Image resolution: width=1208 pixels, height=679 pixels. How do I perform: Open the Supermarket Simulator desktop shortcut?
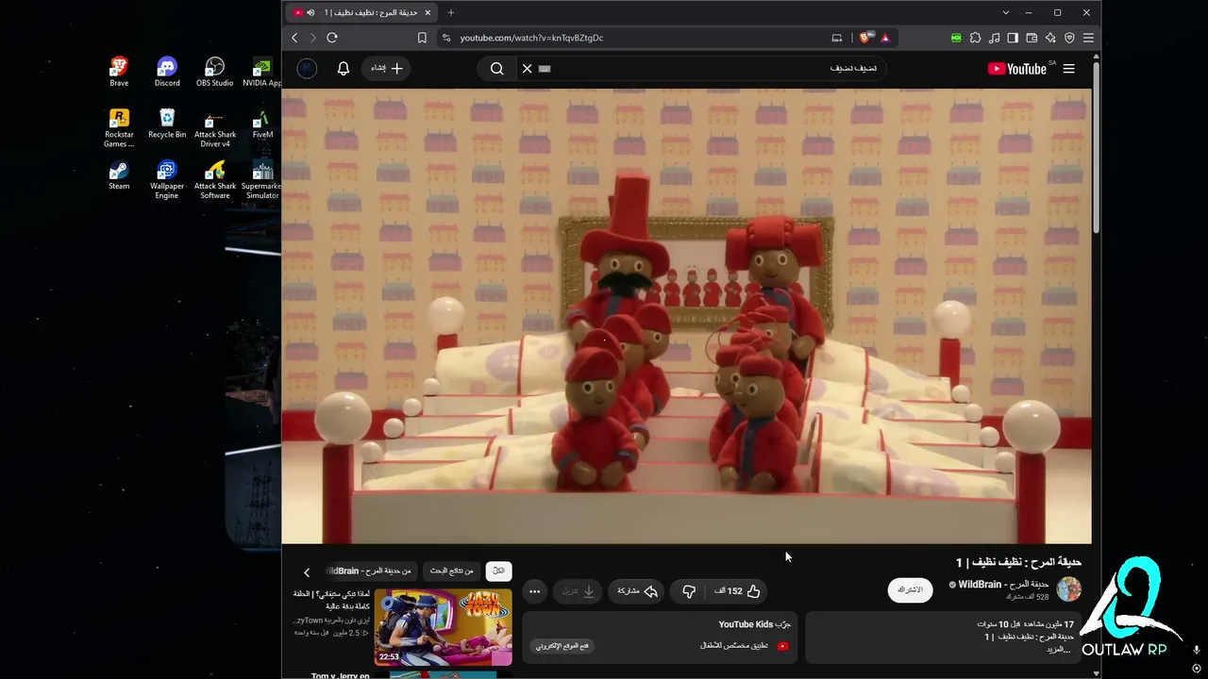pos(261,180)
